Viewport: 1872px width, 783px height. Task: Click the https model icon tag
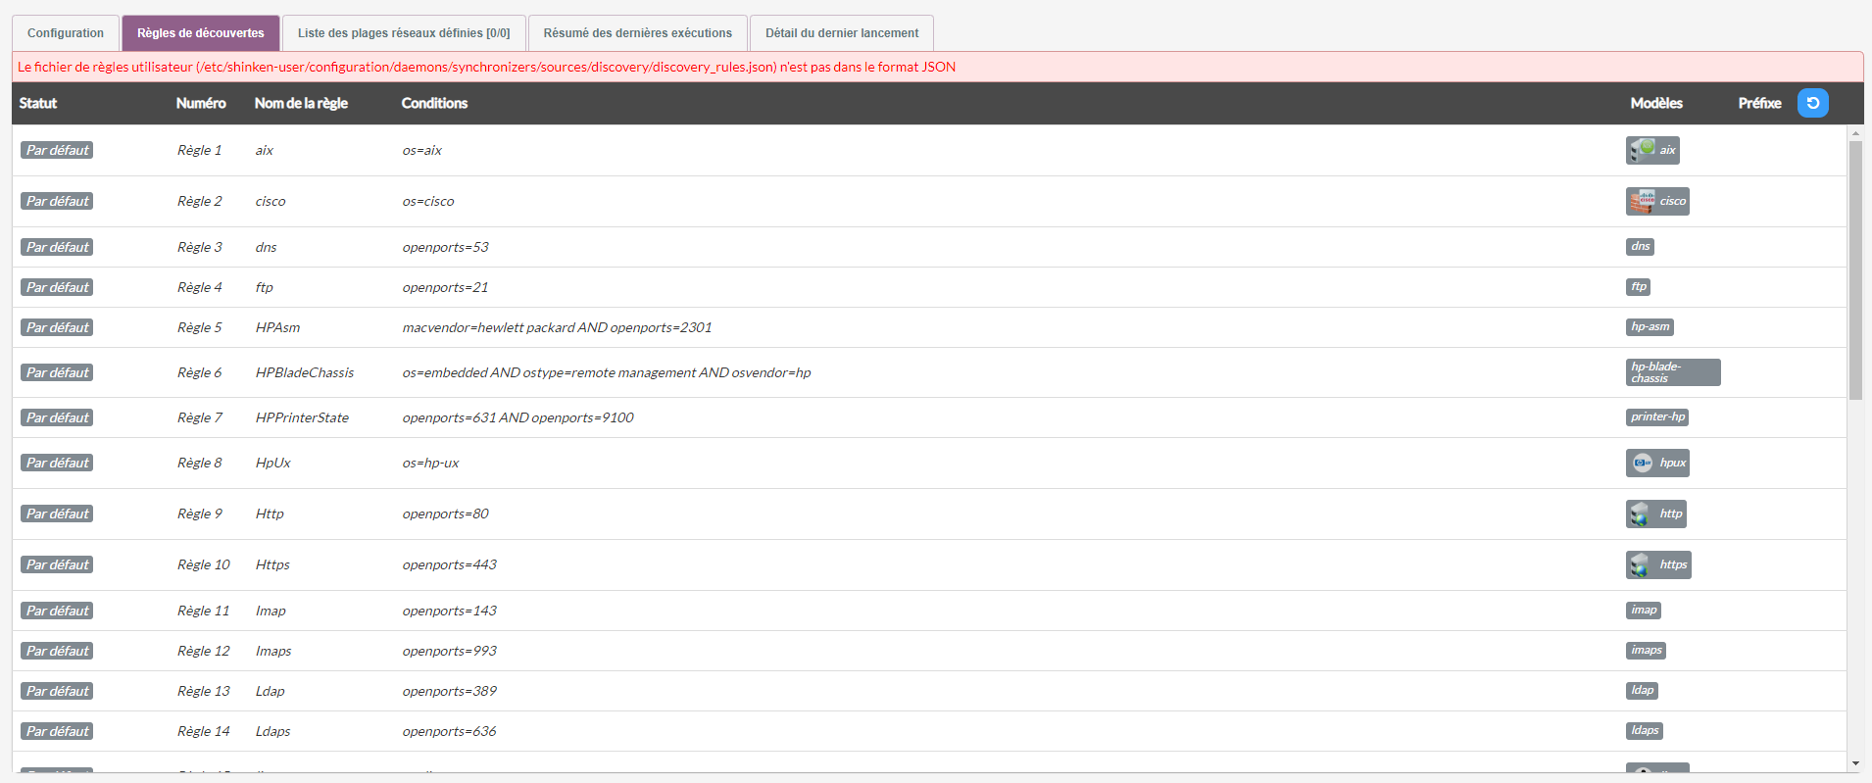(1658, 564)
